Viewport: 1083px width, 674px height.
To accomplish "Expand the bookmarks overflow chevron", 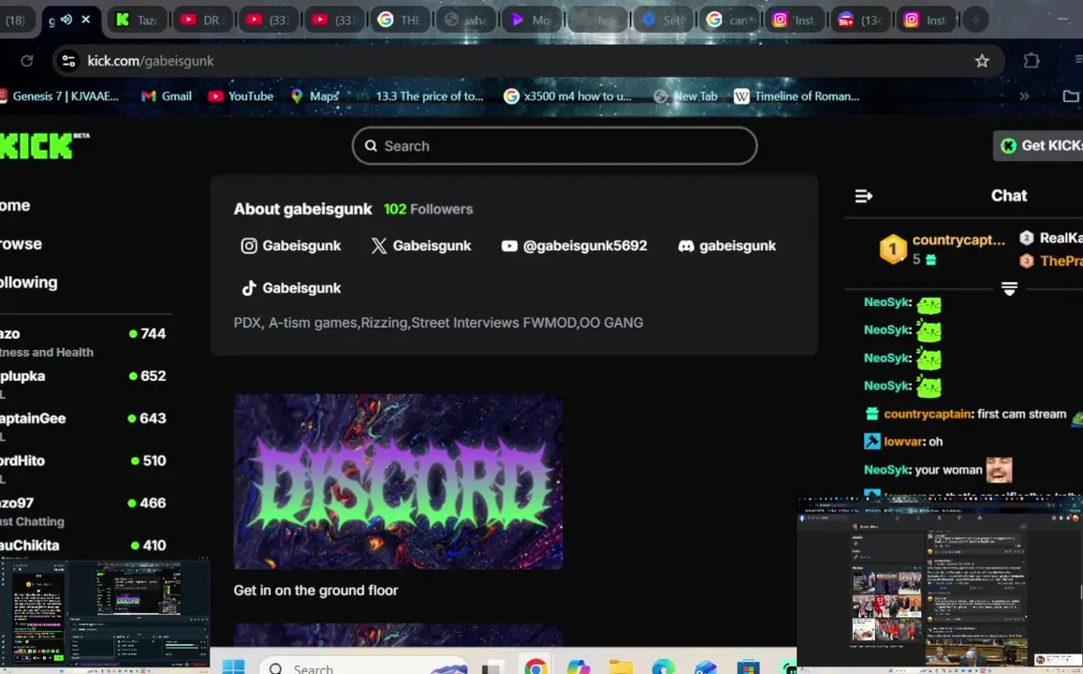I will (1024, 96).
